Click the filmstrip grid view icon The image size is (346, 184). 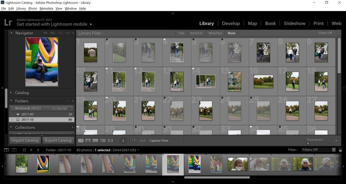(x=24, y=150)
